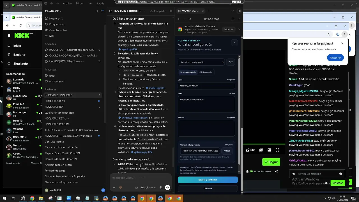Open Siguiendo in Kick sidebar
This screenshot has width=359, height=202.
point(20,64)
